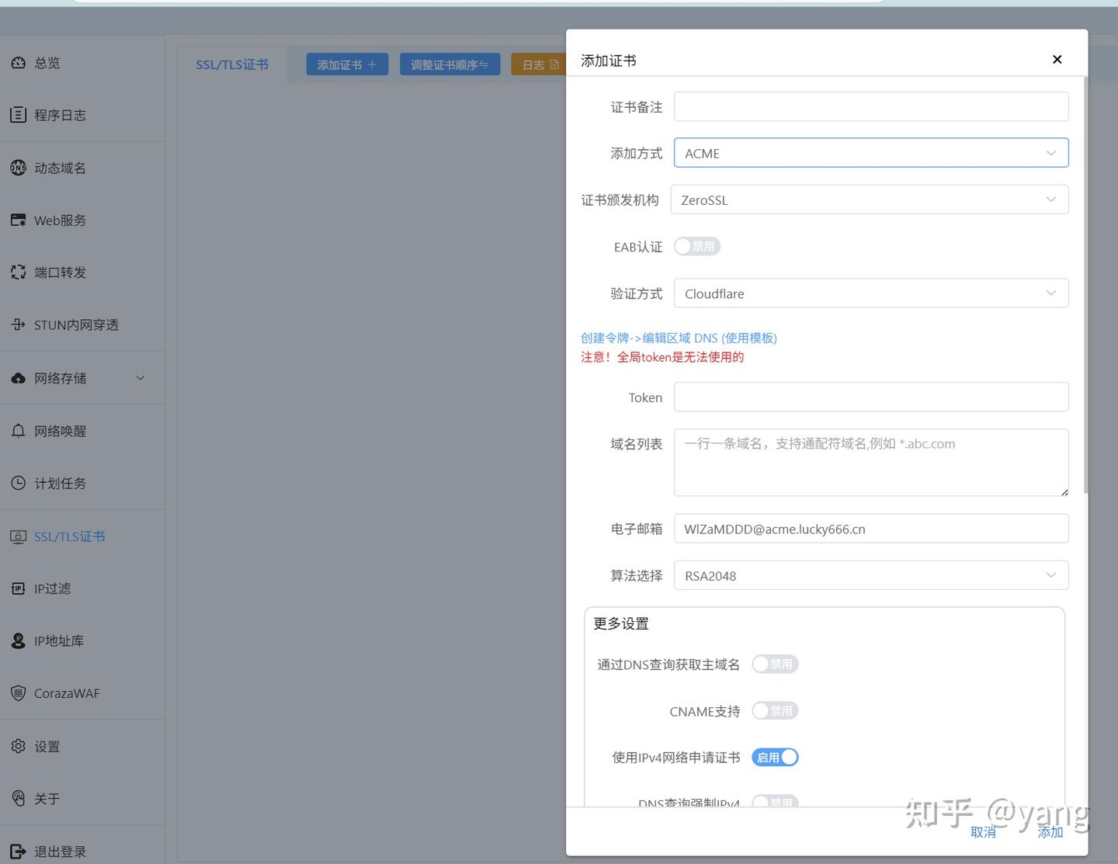
Task: Open the 添加方式 ACME dropdown
Action: coord(871,153)
